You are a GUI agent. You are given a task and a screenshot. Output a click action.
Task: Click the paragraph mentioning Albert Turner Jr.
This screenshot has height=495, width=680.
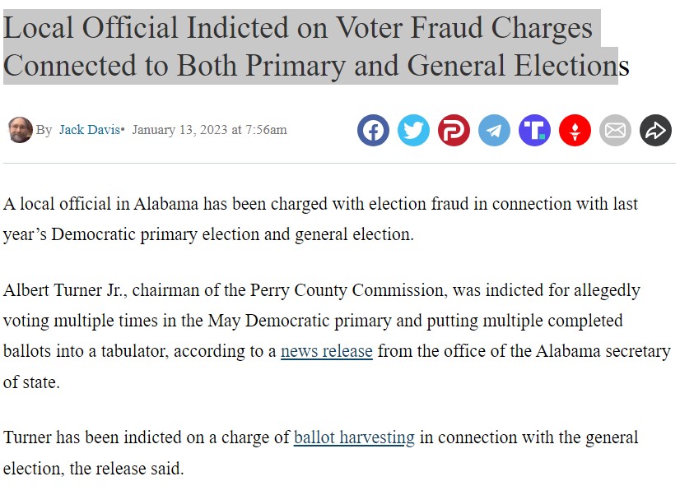coord(337,335)
